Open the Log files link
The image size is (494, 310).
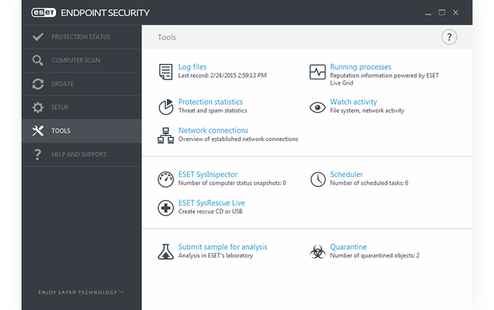193,67
